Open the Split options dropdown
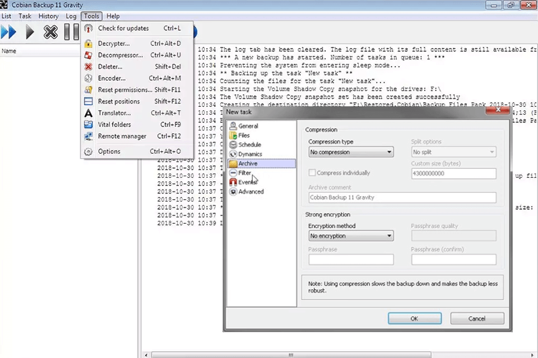The height and width of the screenshot is (358, 538). point(453,152)
